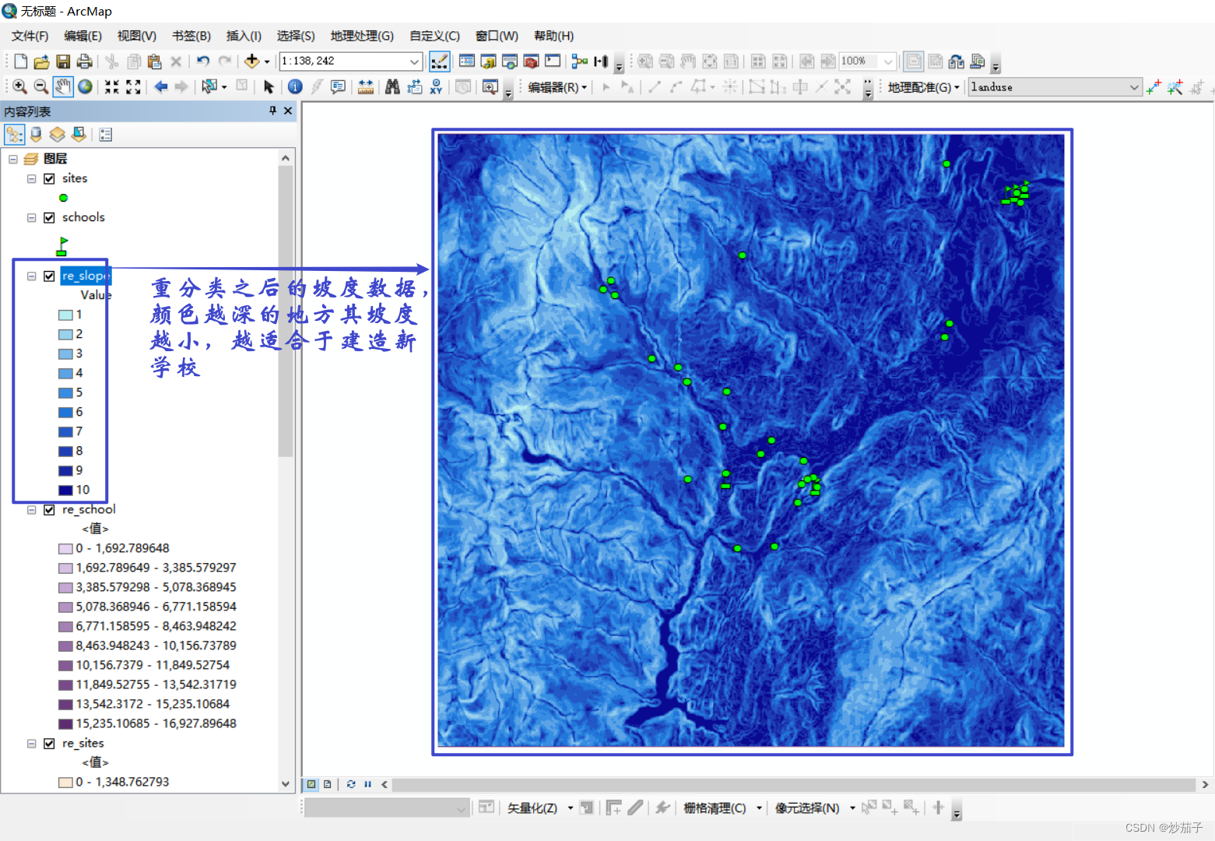This screenshot has height=841, width=1215.
Task: Refresh the map view
Action: pos(351,784)
